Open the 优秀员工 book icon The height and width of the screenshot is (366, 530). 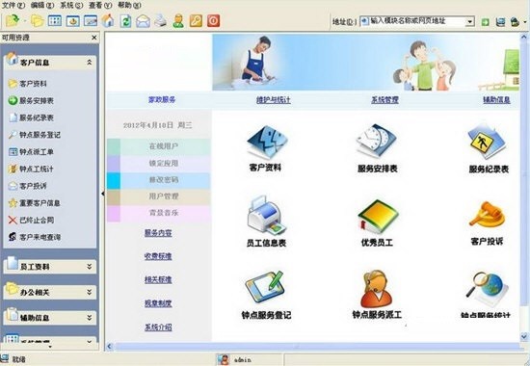378,217
